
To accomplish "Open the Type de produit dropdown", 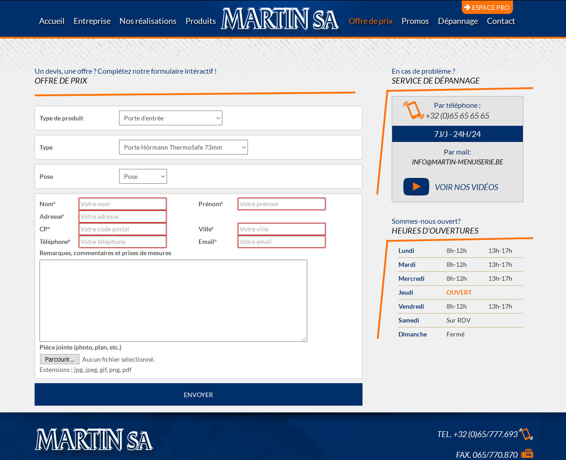I will [x=171, y=118].
